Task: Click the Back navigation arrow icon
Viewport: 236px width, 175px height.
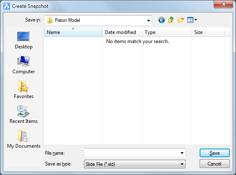Action: click(162, 20)
